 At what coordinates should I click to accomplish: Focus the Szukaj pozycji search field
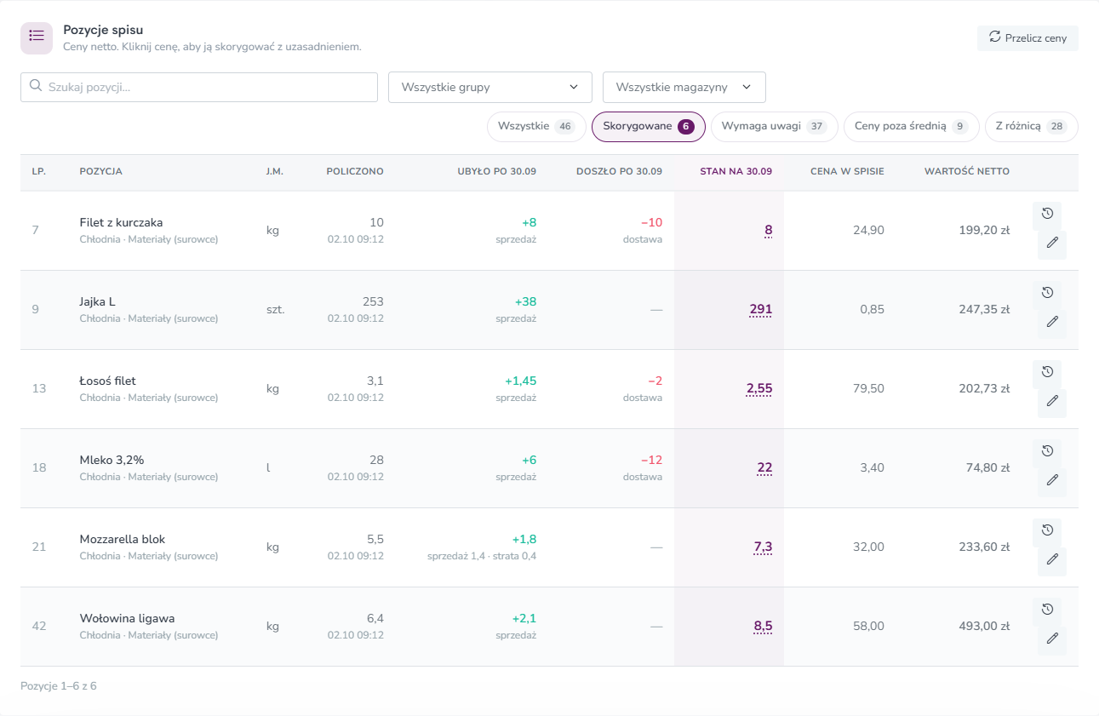click(x=199, y=87)
